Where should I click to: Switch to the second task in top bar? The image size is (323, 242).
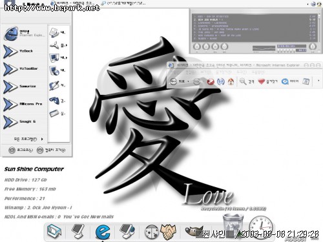point(123,3)
